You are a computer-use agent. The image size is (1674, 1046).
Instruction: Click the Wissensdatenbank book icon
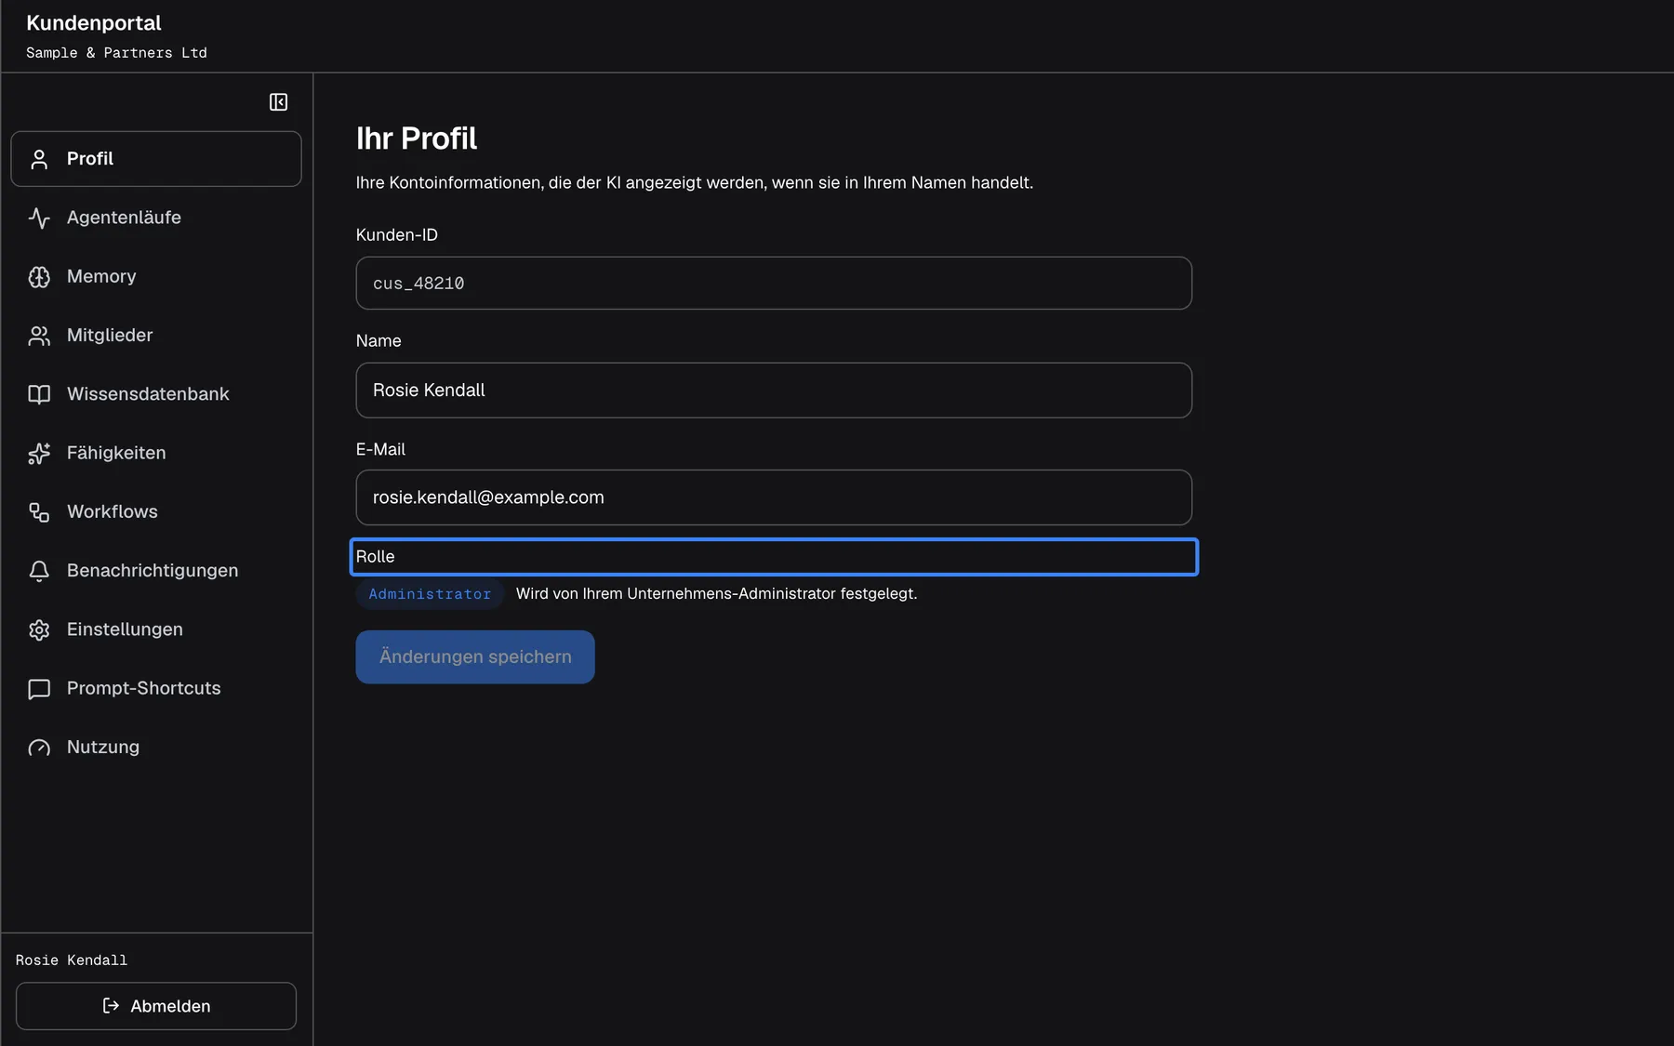(39, 394)
